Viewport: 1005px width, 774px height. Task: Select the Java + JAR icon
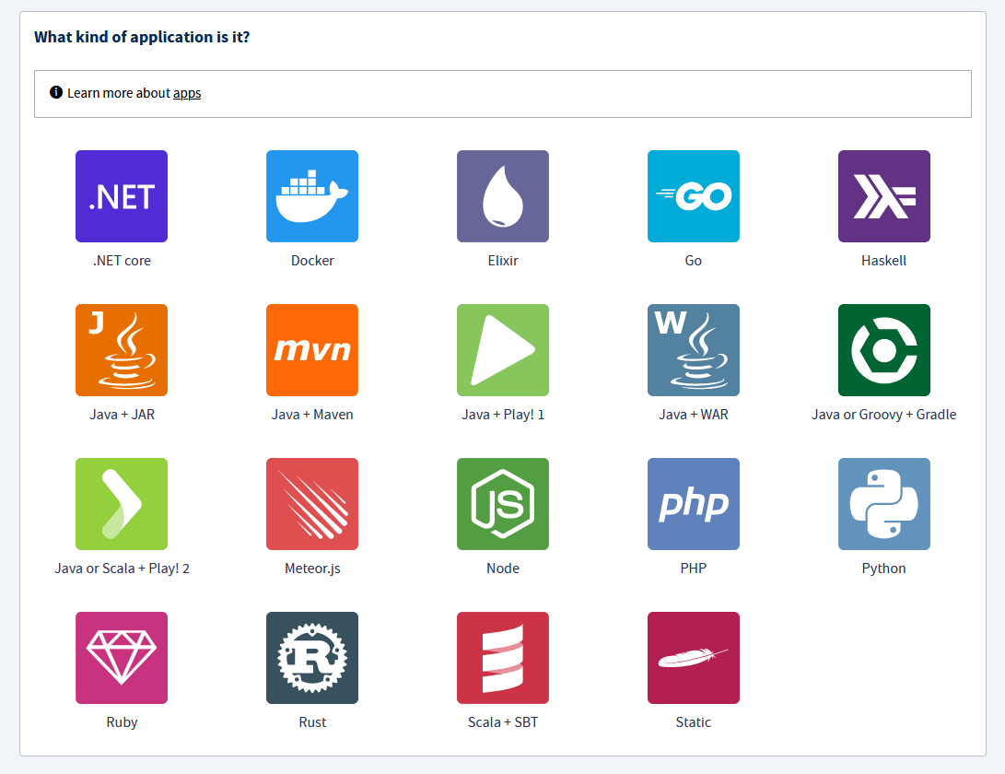122,350
